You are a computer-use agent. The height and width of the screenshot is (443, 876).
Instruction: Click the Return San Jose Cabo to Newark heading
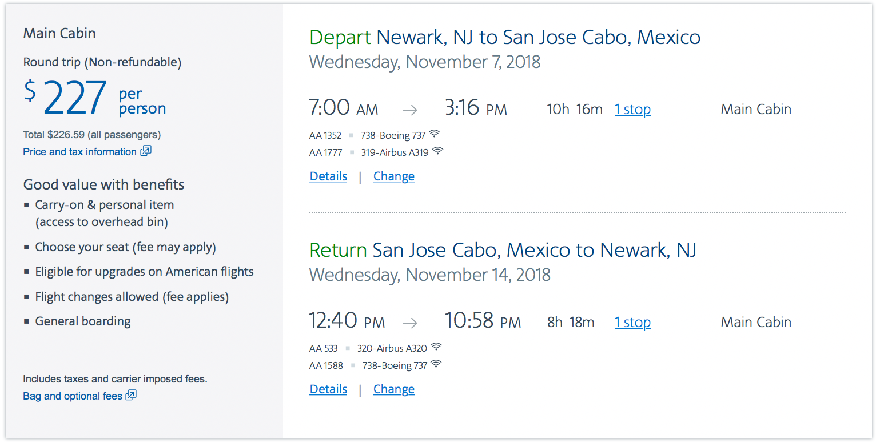503,250
